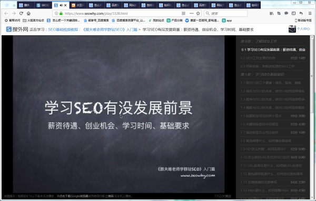Screen dimensions: 316x201
Task: Go back to the previous page
Action: (x=6, y=14)
